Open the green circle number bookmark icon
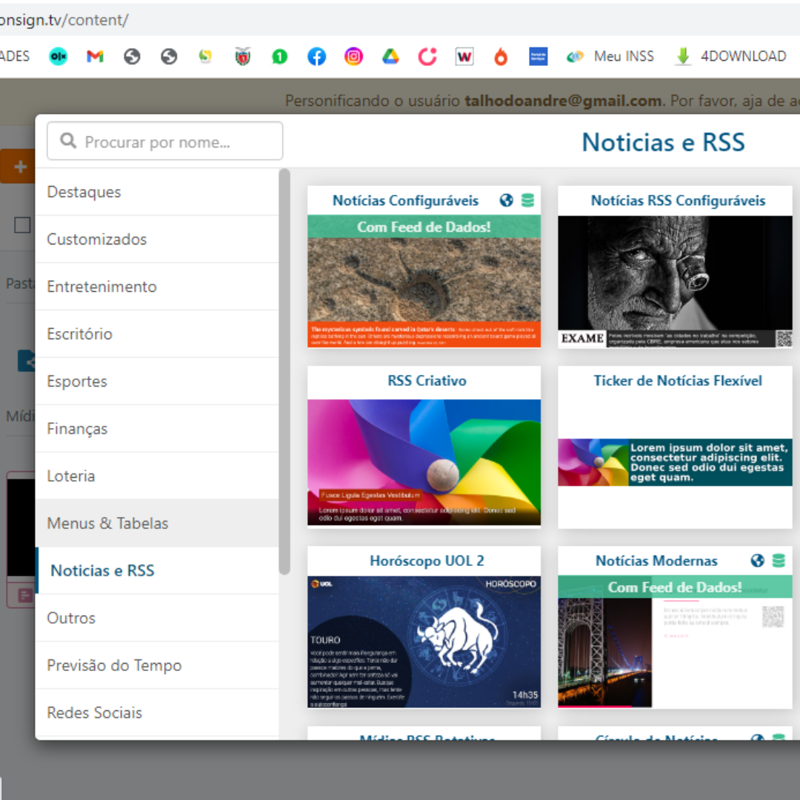This screenshot has height=800, width=800. 279,56
